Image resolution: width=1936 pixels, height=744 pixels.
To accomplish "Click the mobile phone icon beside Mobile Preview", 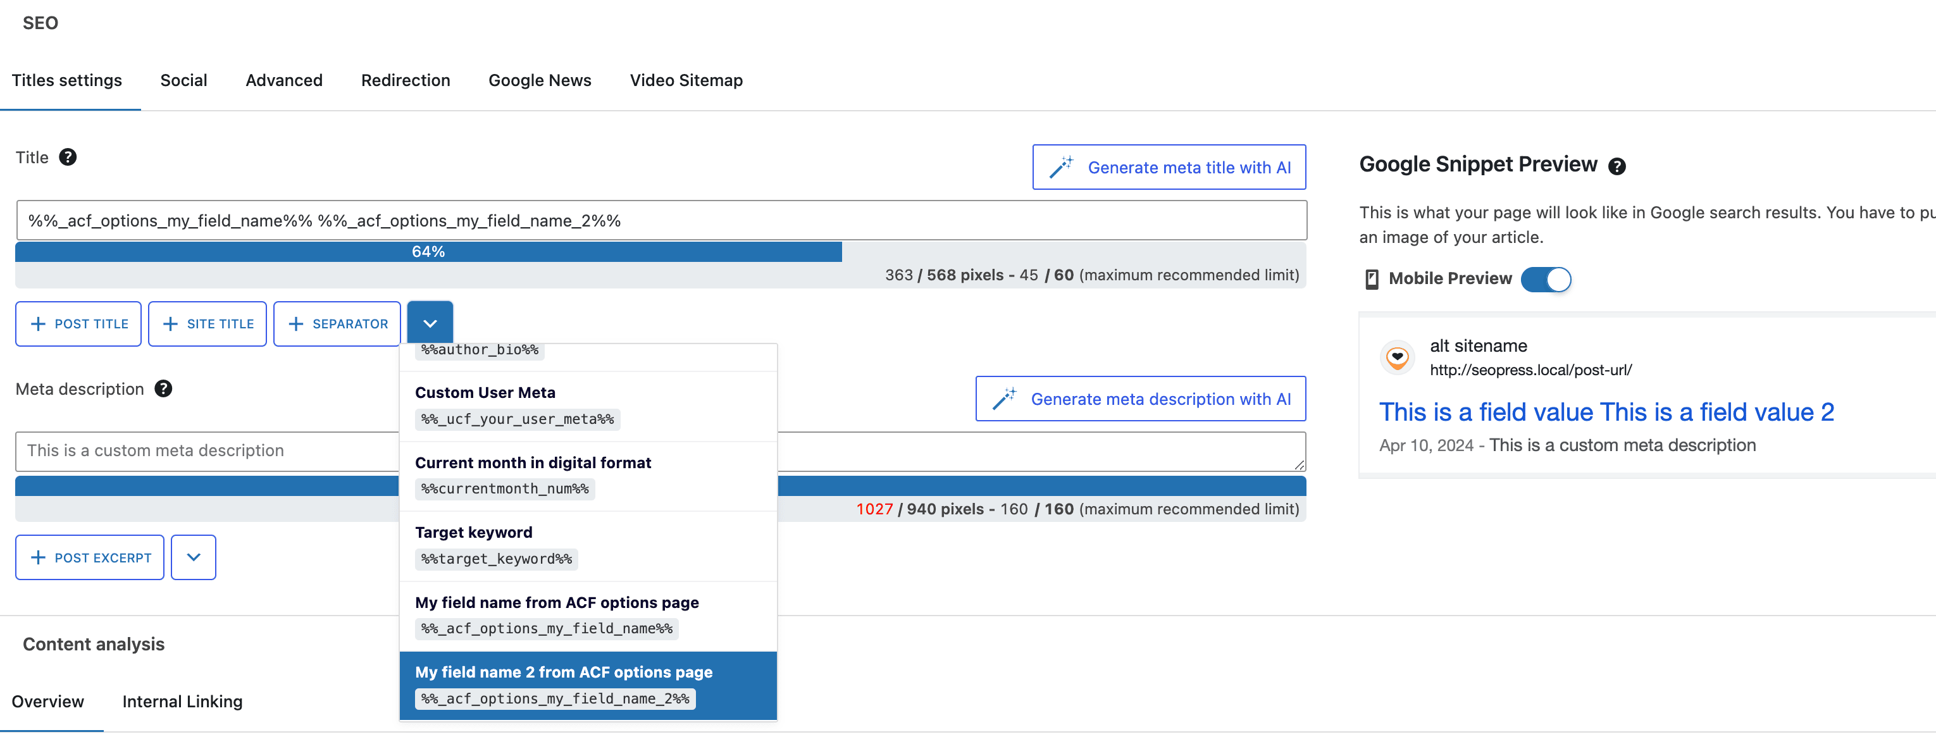I will [x=1372, y=279].
